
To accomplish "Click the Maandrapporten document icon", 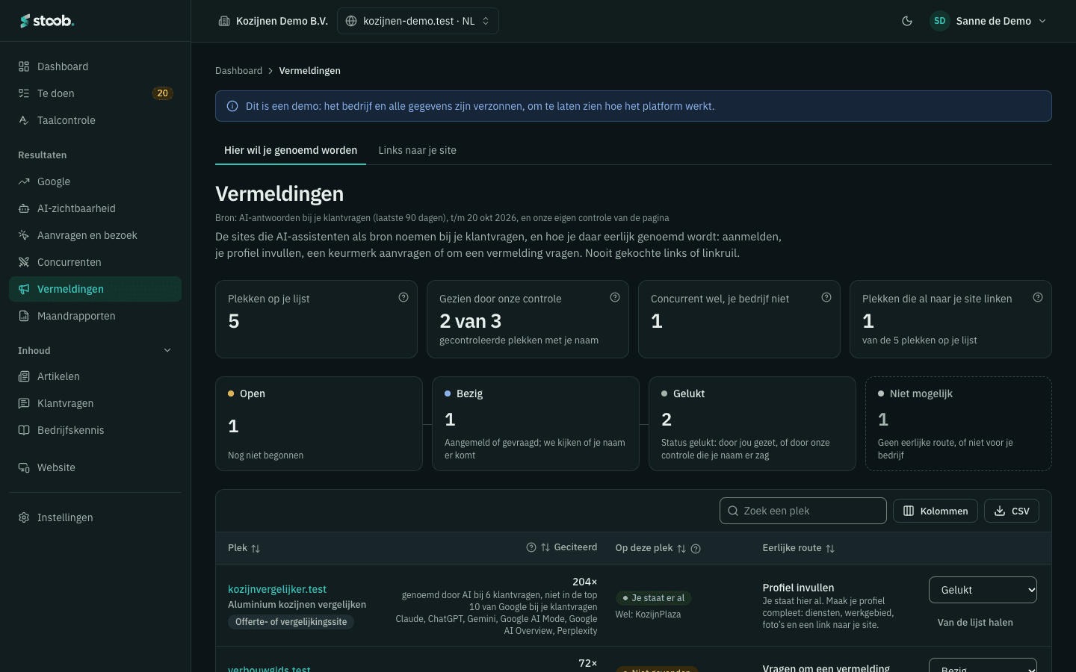I will [24, 316].
